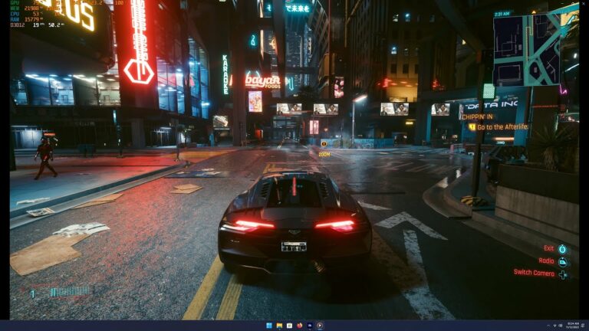
Task: Click the '200M' distance label
Action: 324,154
